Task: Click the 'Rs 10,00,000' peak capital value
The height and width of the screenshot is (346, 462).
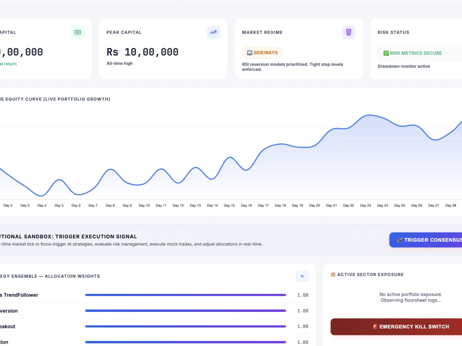Action: click(142, 52)
